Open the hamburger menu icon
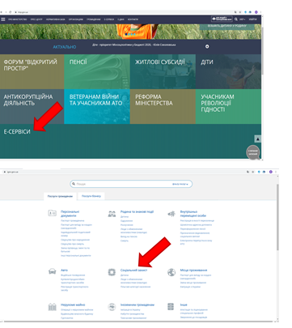 pos(3,19)
